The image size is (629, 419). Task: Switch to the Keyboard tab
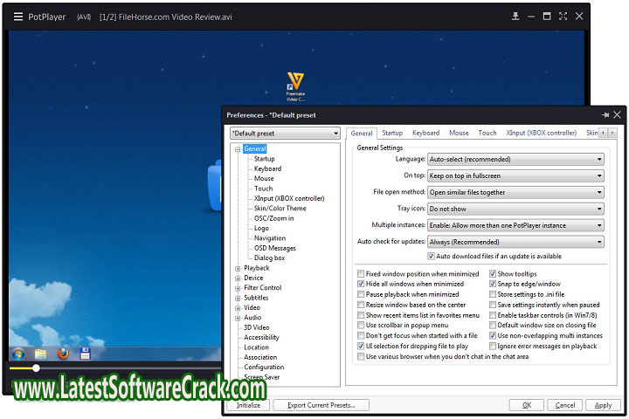[425, 133]
